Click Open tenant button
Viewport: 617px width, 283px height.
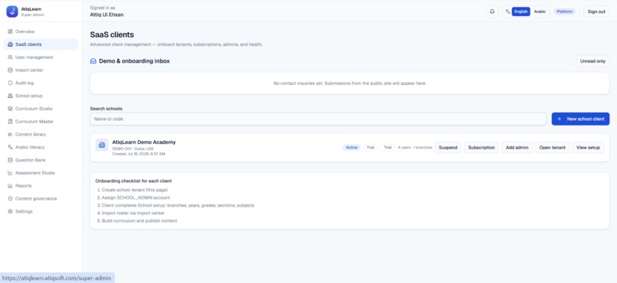552,148
